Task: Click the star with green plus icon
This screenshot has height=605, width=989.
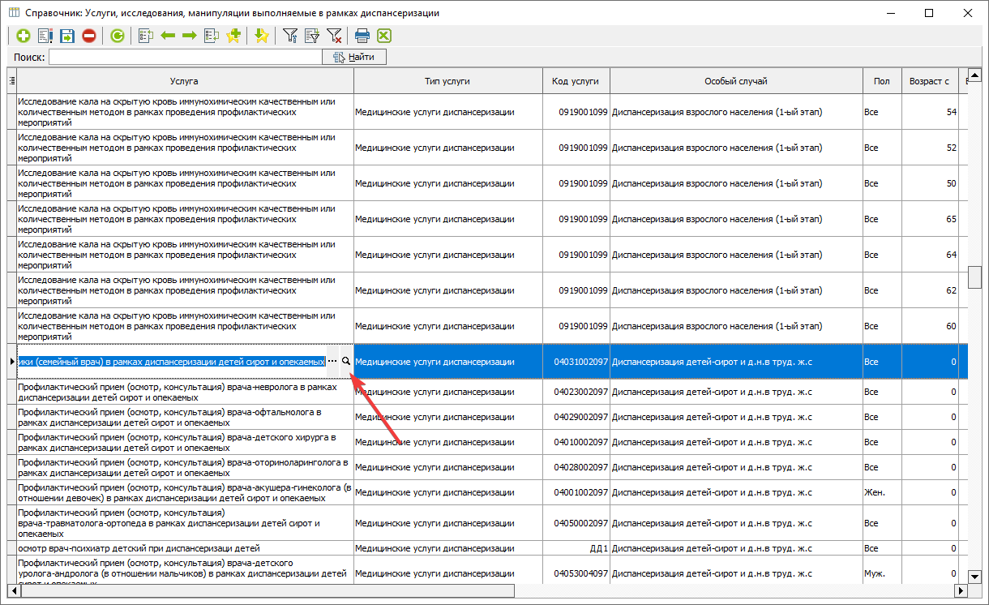Action: [233, 36]
